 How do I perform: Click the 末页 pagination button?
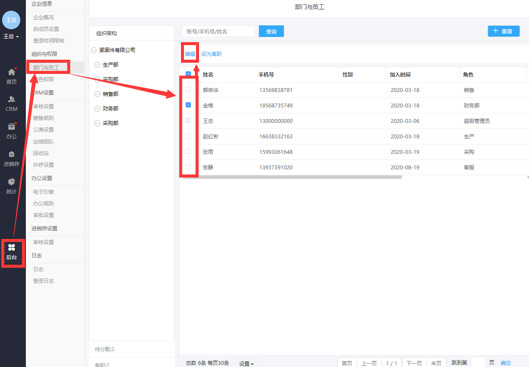point(436,363)
